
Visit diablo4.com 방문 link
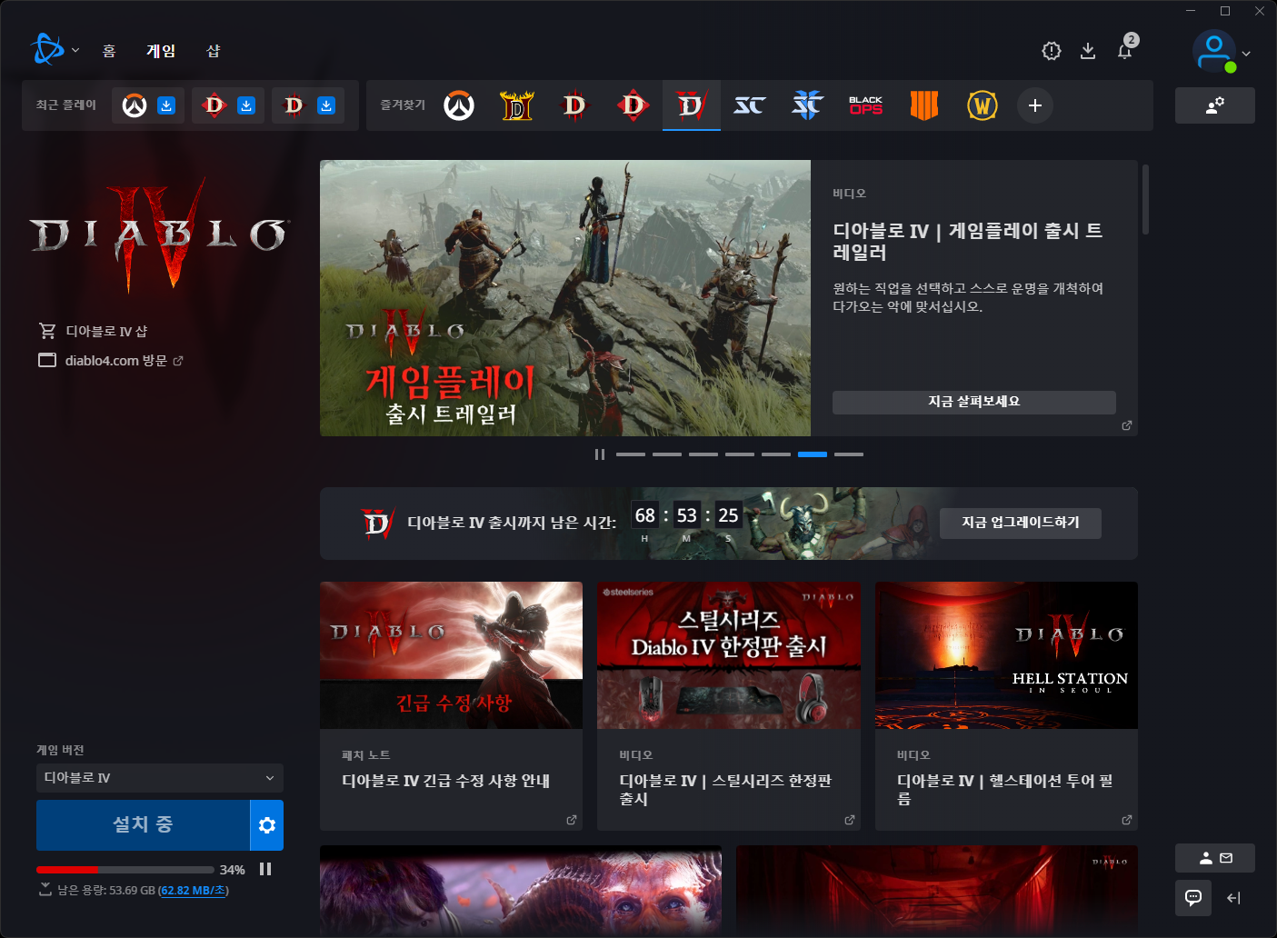tap(111, 361)
